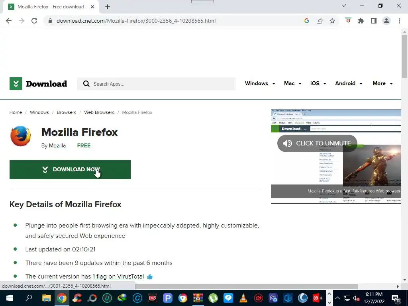The width and height of the screenshot is (408, 306).
Task: Click the FREE price label
Action: [84, 146]
